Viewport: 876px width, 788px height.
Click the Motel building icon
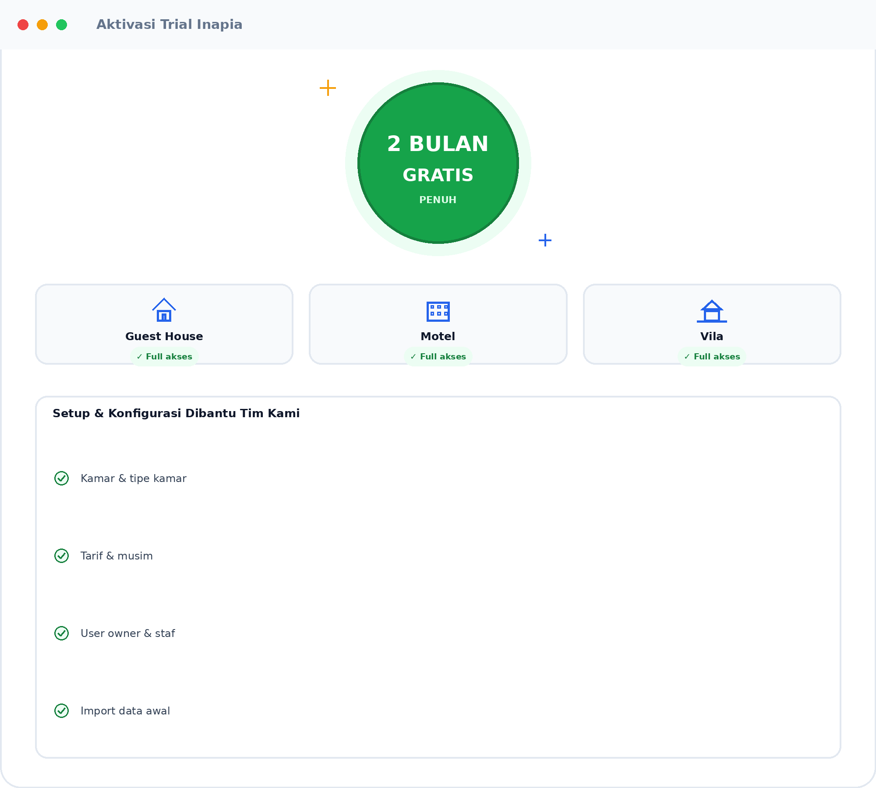pyautogui.click(x=438, y=311)
